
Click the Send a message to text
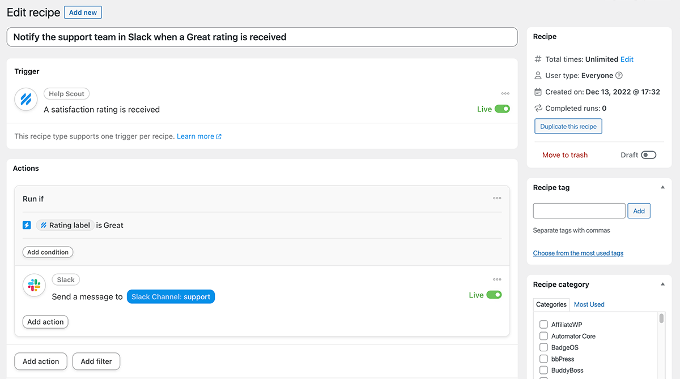tap(87, 296)
